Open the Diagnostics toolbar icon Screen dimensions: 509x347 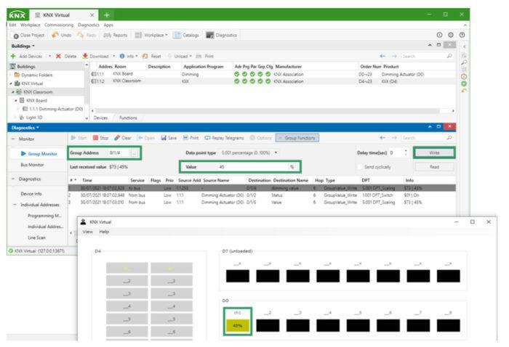(x=209, y=35)
